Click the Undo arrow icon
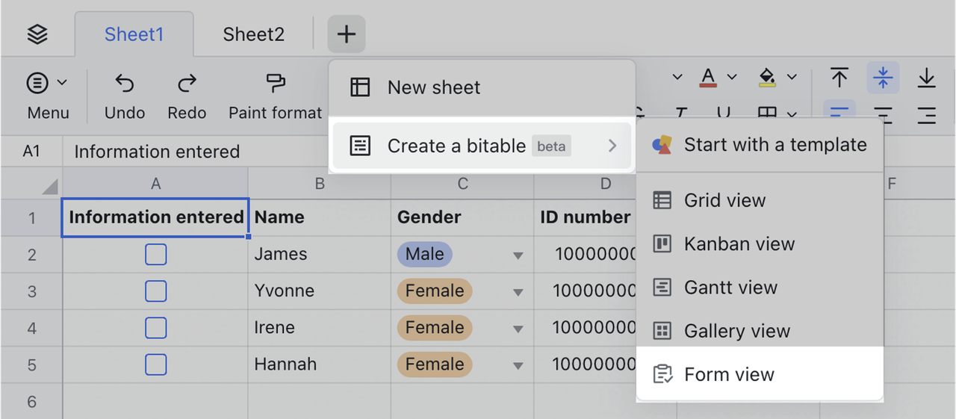956x419 pixels. [125, 83]
